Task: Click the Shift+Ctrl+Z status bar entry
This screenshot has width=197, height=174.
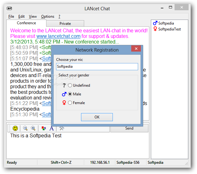Action: tap(61, 163)
